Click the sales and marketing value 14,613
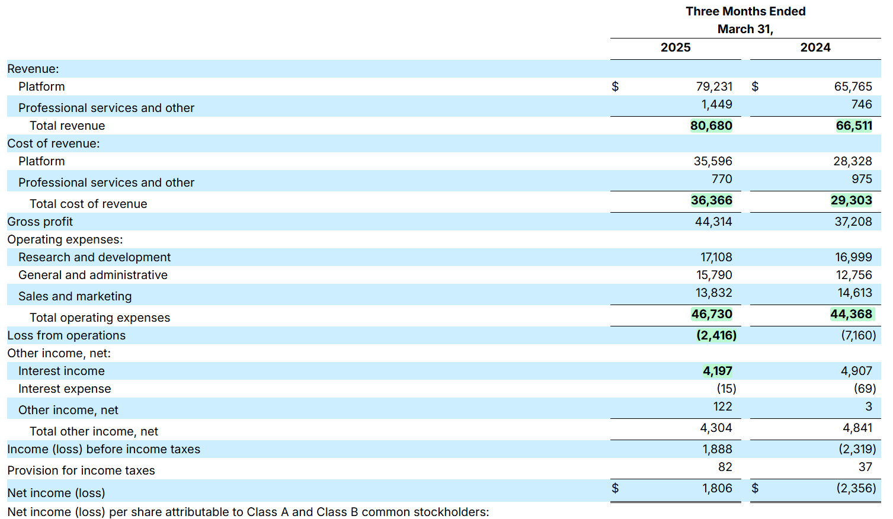The height and width of the screenshot is (519, 893). [855, 293]
